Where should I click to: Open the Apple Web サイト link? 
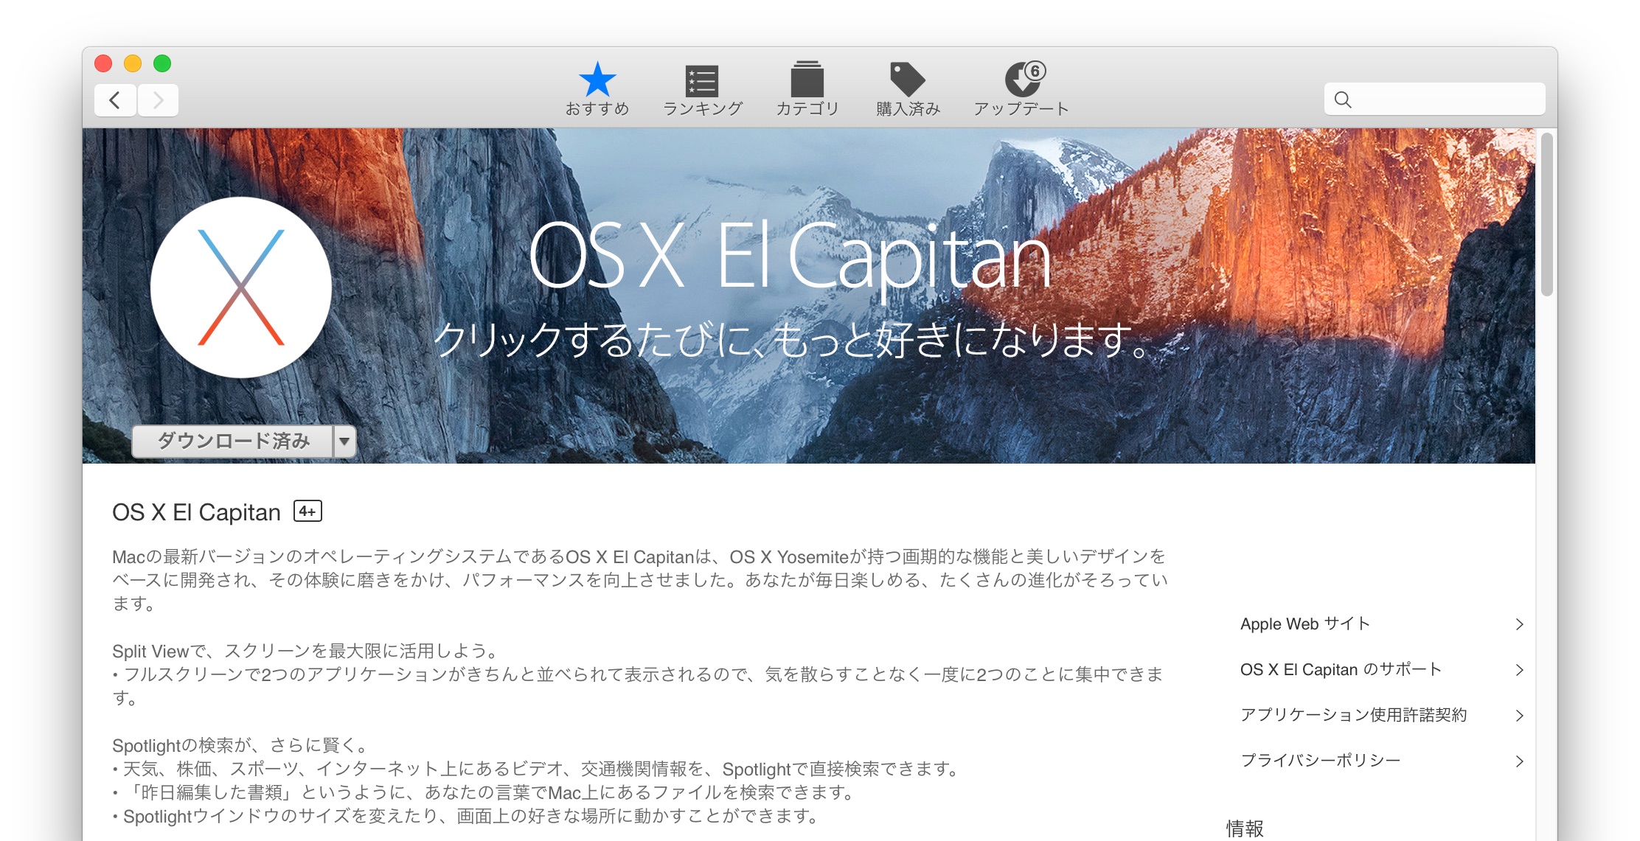[x=1304, y=624]
